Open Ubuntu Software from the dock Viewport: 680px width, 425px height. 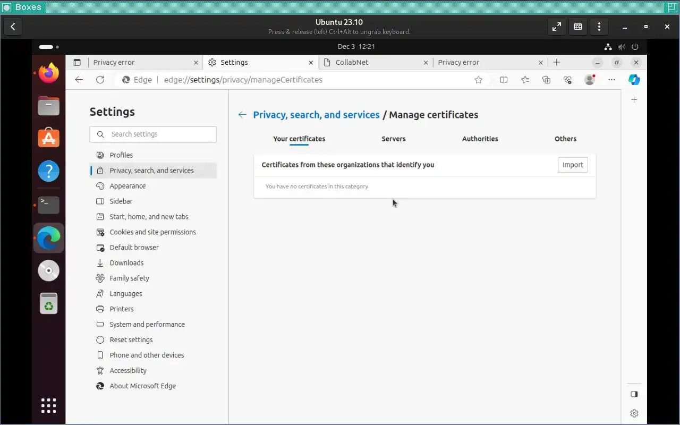(49, 138)
